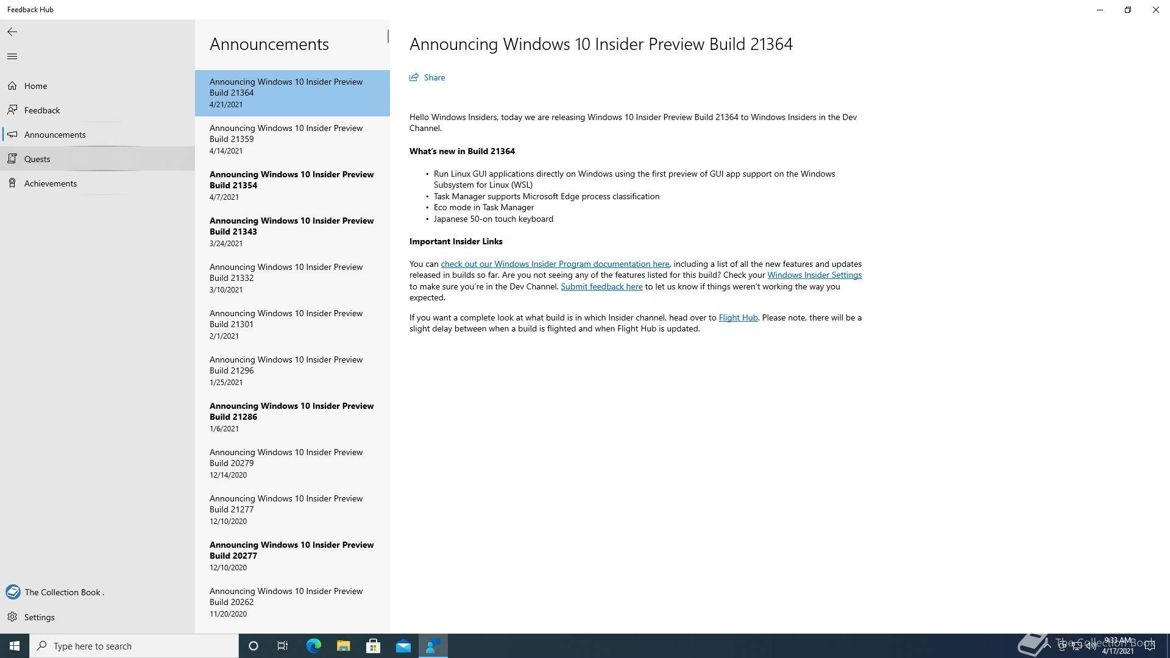Screen dimensions: 1170x658
Task: Click the taskbar search box
Action: [x=134, y=646]
